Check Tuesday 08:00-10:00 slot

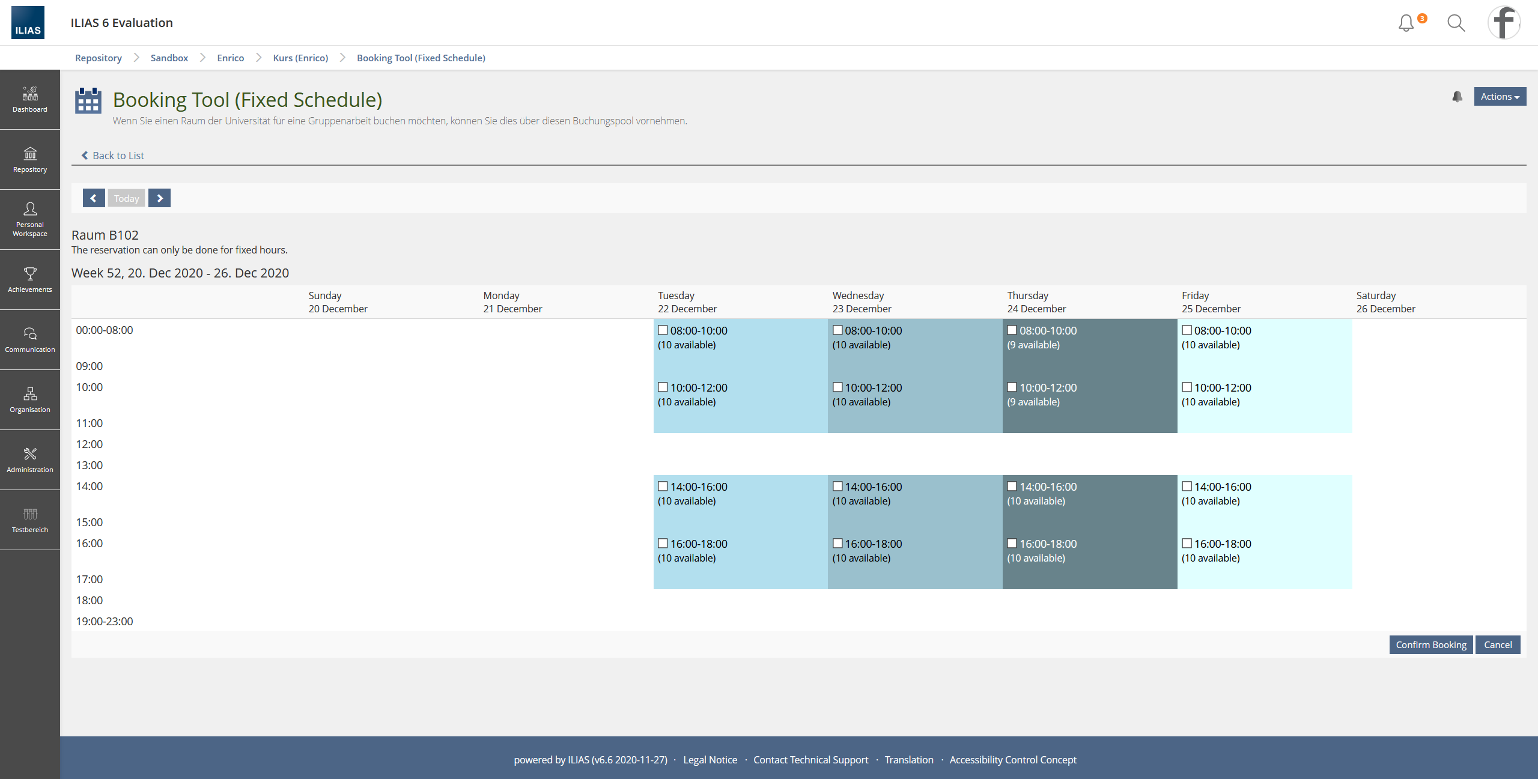[663, 330]
